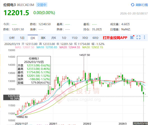The image size is (150, 125).
Task: Select the 月K tab
Action: tap(53, 38)
